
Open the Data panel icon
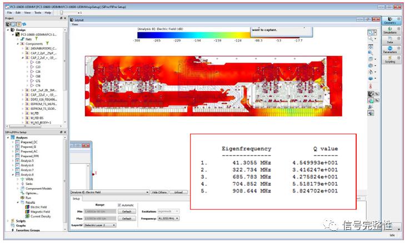390,40
